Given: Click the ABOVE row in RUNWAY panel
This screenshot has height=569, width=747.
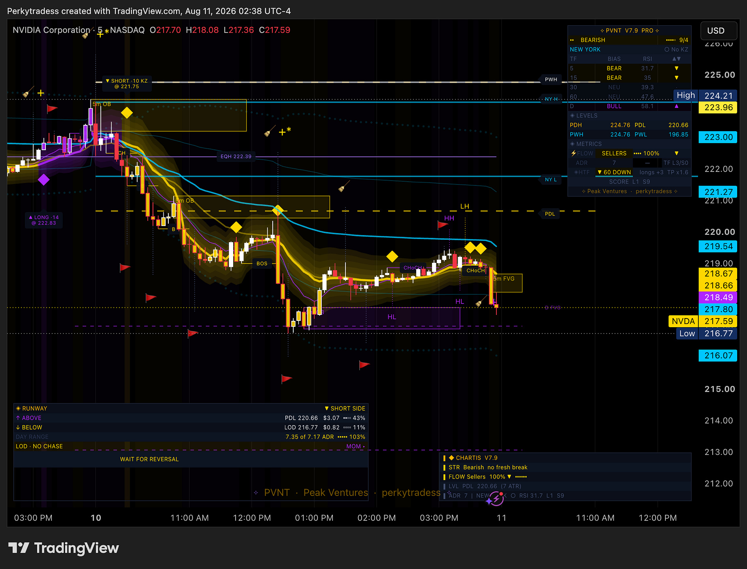Looking at the screenshot, I should 191,418.
